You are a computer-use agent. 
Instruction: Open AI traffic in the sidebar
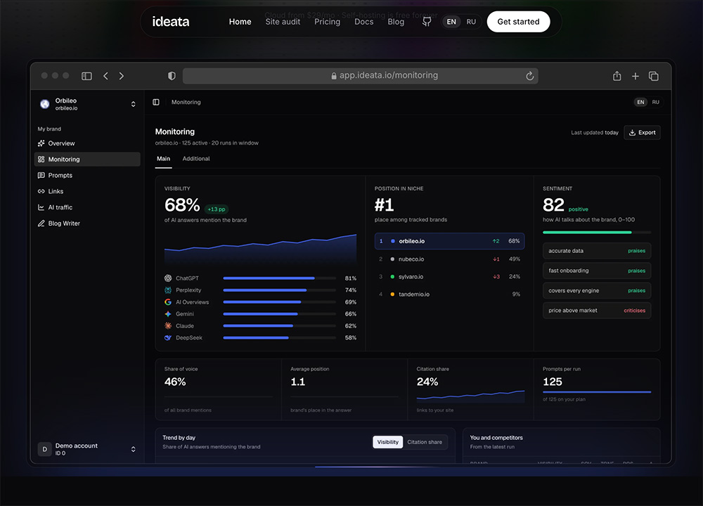[87, 207]
